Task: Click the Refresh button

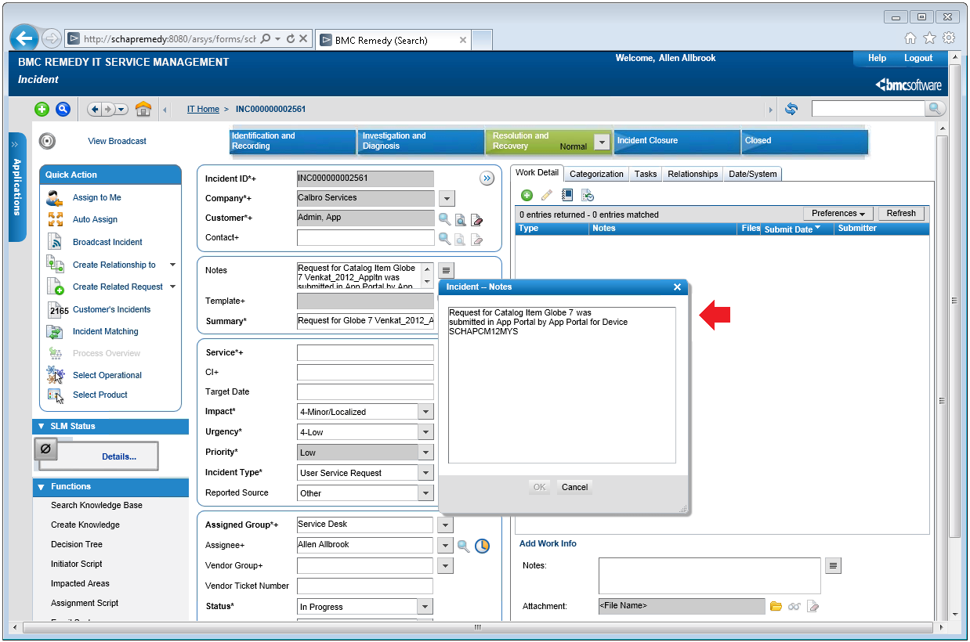Action: pos(900,213)
